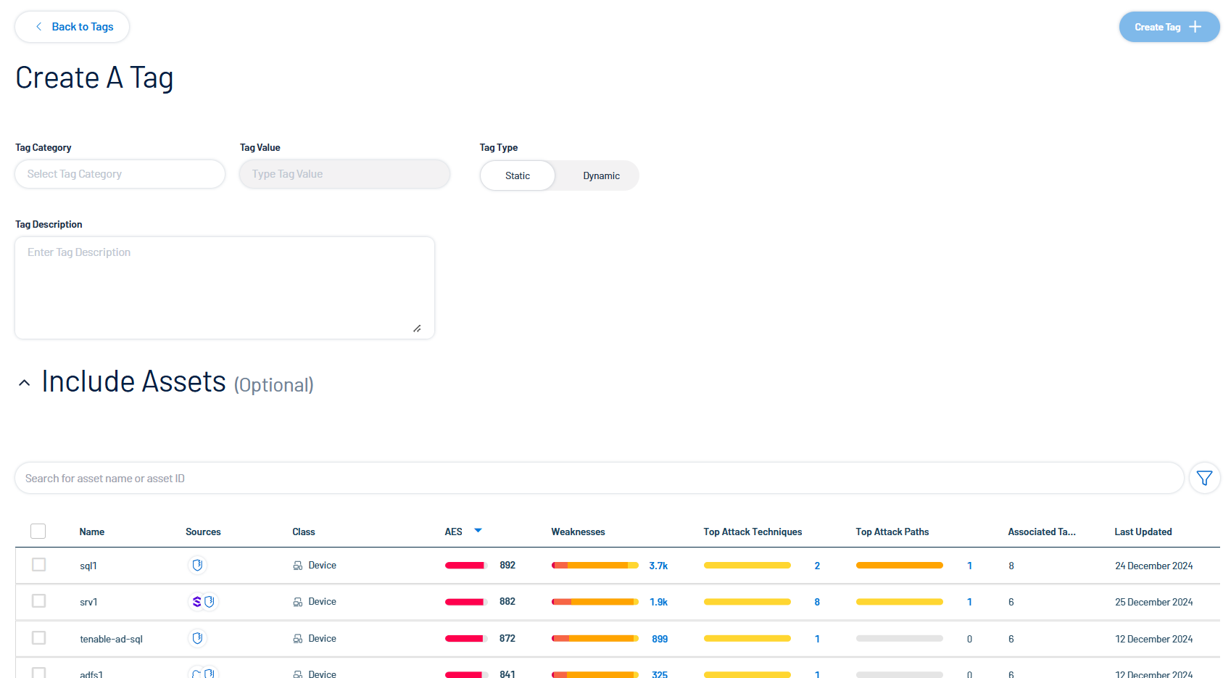Click the purple S source icon for srv1

pos(196,602)
